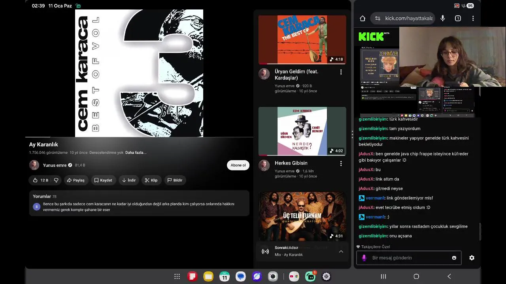The height and width of the screenshot is (284, 506).
Task: Open the Yorumlar comments section
Action: (x=139, y=204)
